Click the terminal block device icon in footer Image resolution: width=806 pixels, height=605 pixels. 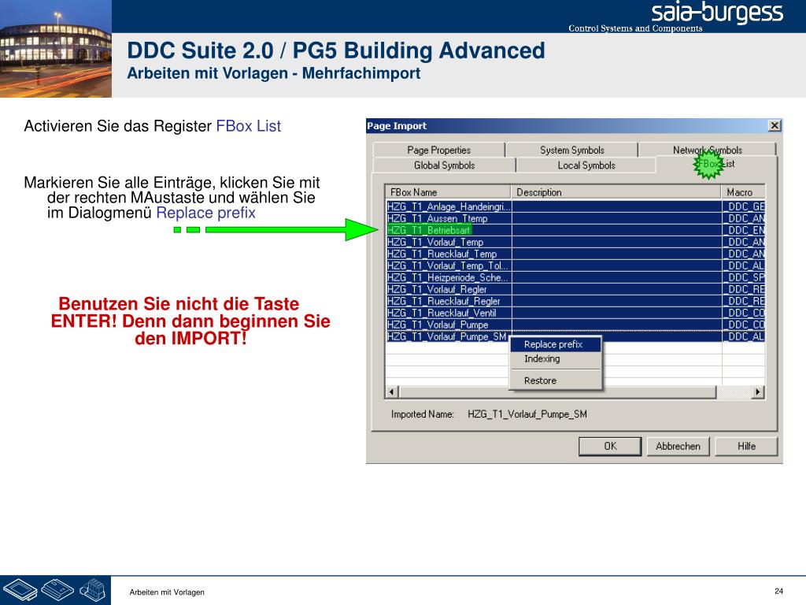coord(93,589)
